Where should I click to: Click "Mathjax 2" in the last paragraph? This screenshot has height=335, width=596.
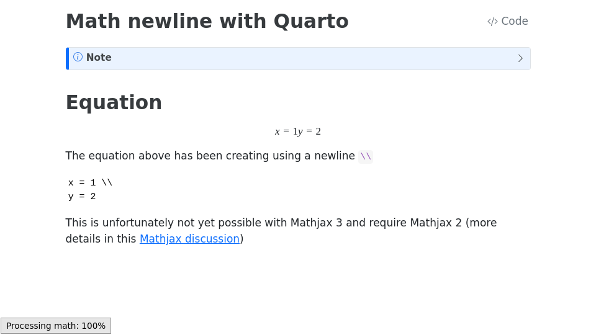[x=436, y=223]
